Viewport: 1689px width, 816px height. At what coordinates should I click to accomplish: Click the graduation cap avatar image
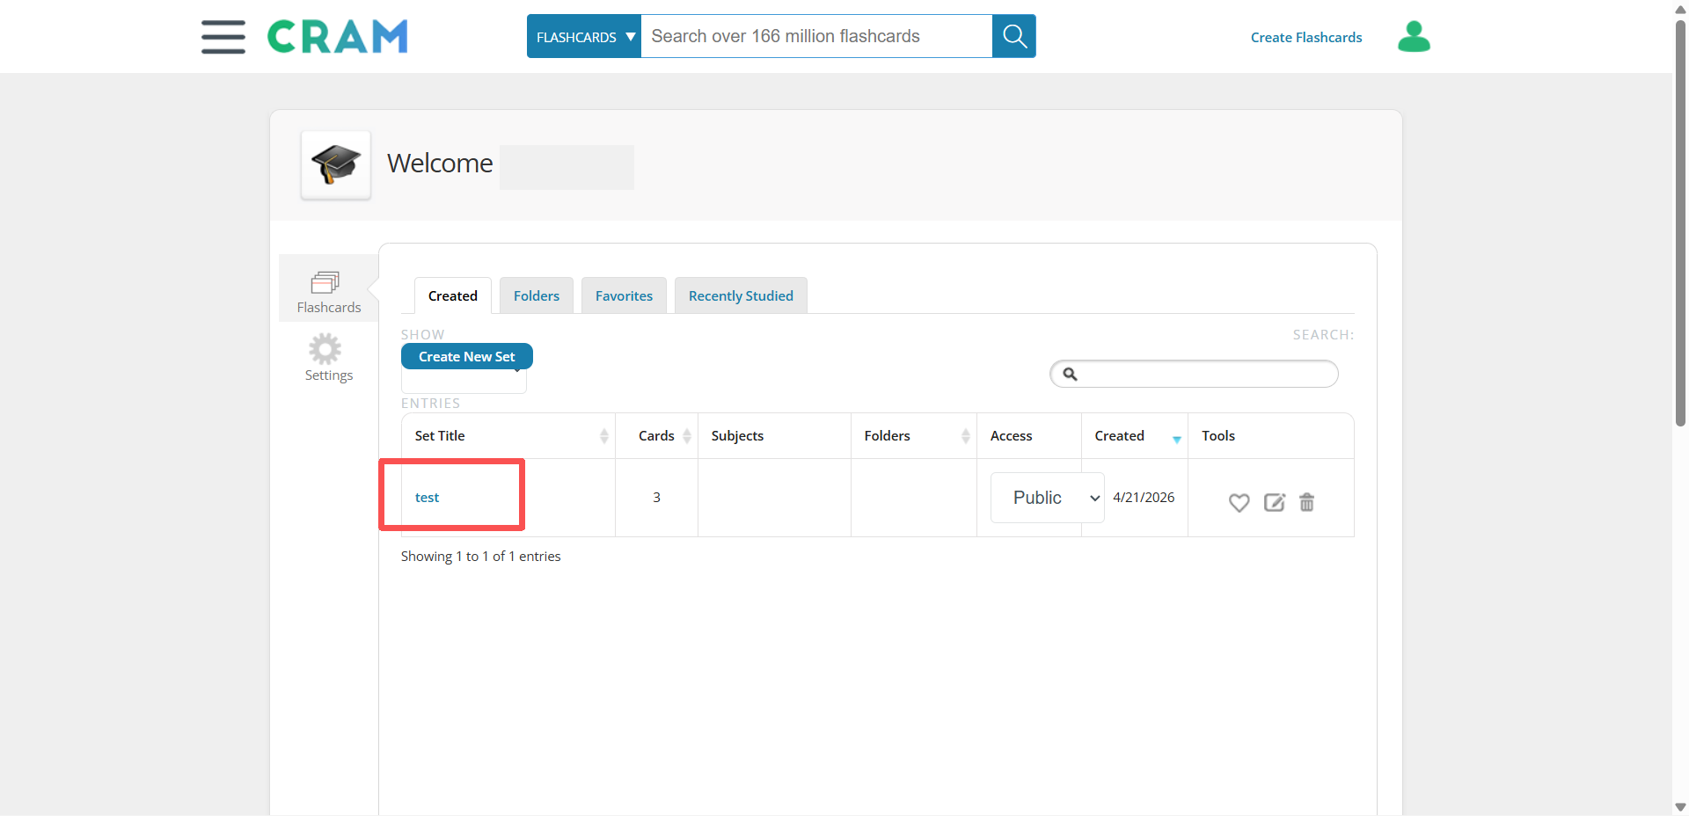(336, 165)
